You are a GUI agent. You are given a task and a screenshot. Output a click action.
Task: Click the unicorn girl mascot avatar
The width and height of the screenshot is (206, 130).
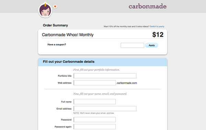[x=45, y=10]
